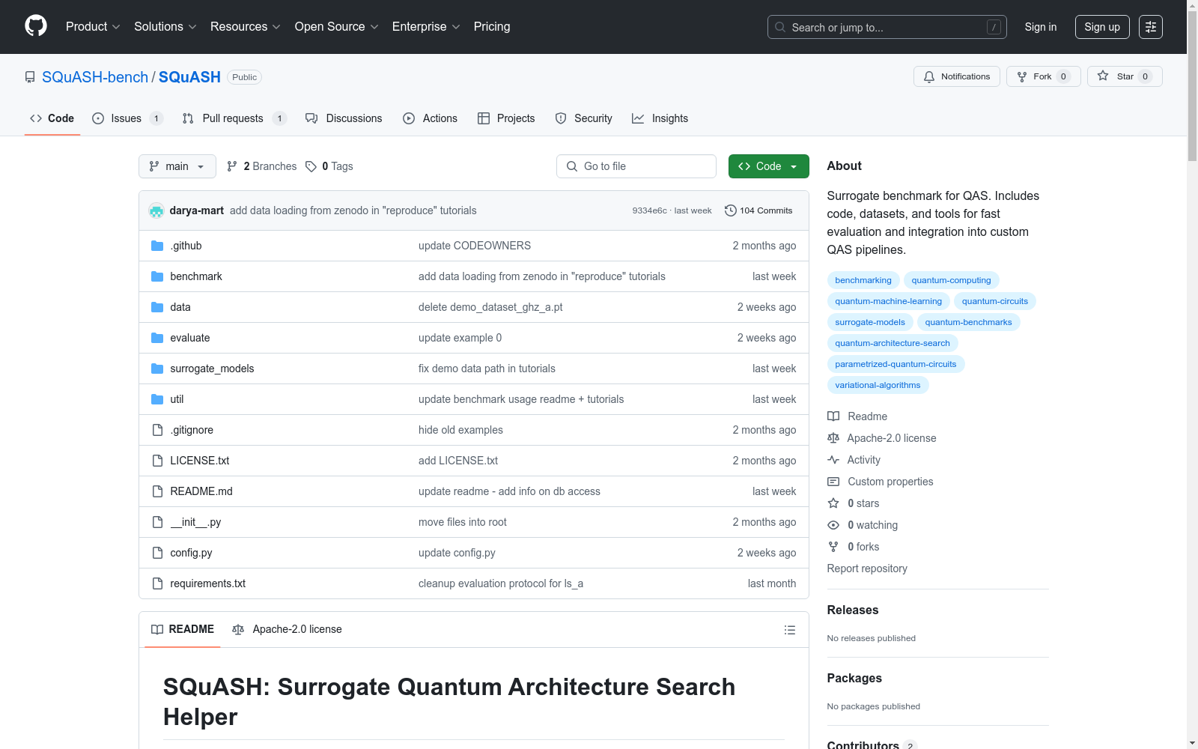Click the GitHub logo icon

(36, 26)
